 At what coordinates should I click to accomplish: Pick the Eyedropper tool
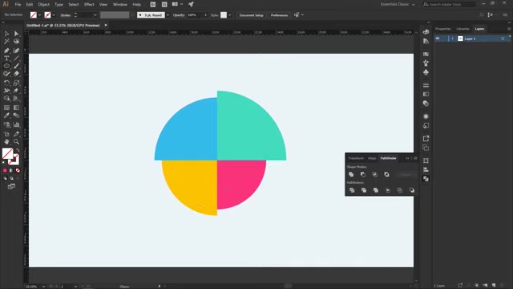pyautogui.click(x=6, y=116)
